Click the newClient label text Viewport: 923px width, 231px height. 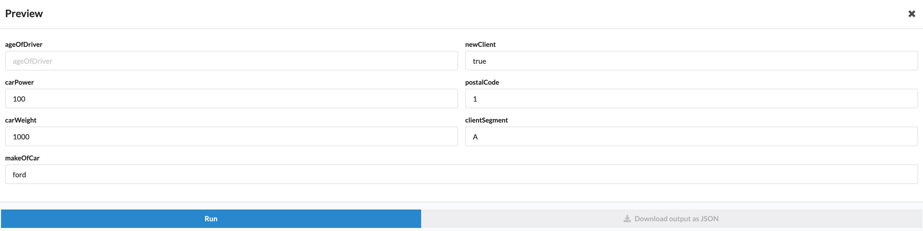pyautogui.click(x=481, y=44)
